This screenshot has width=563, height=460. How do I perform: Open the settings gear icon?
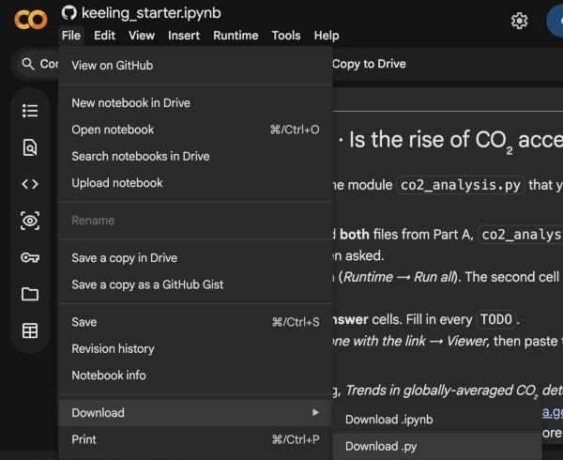point(519,21)
